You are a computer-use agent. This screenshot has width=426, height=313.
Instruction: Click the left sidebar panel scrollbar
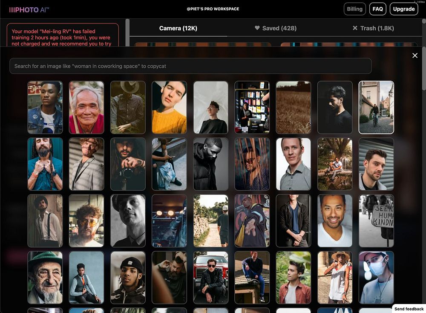[x=127, y=33]
